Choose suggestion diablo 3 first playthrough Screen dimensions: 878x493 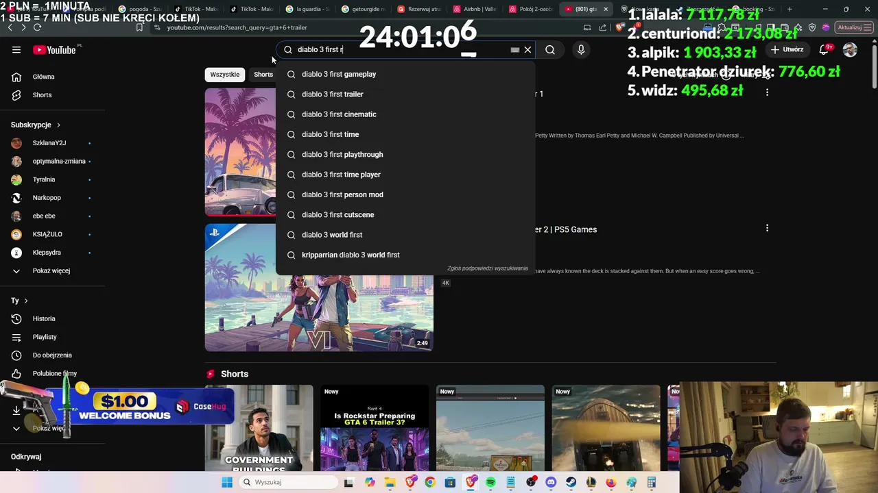coord(405,154)
